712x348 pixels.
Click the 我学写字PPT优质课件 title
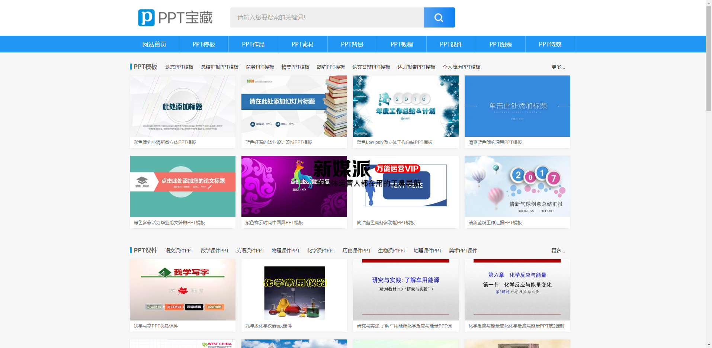pos(156,326)
